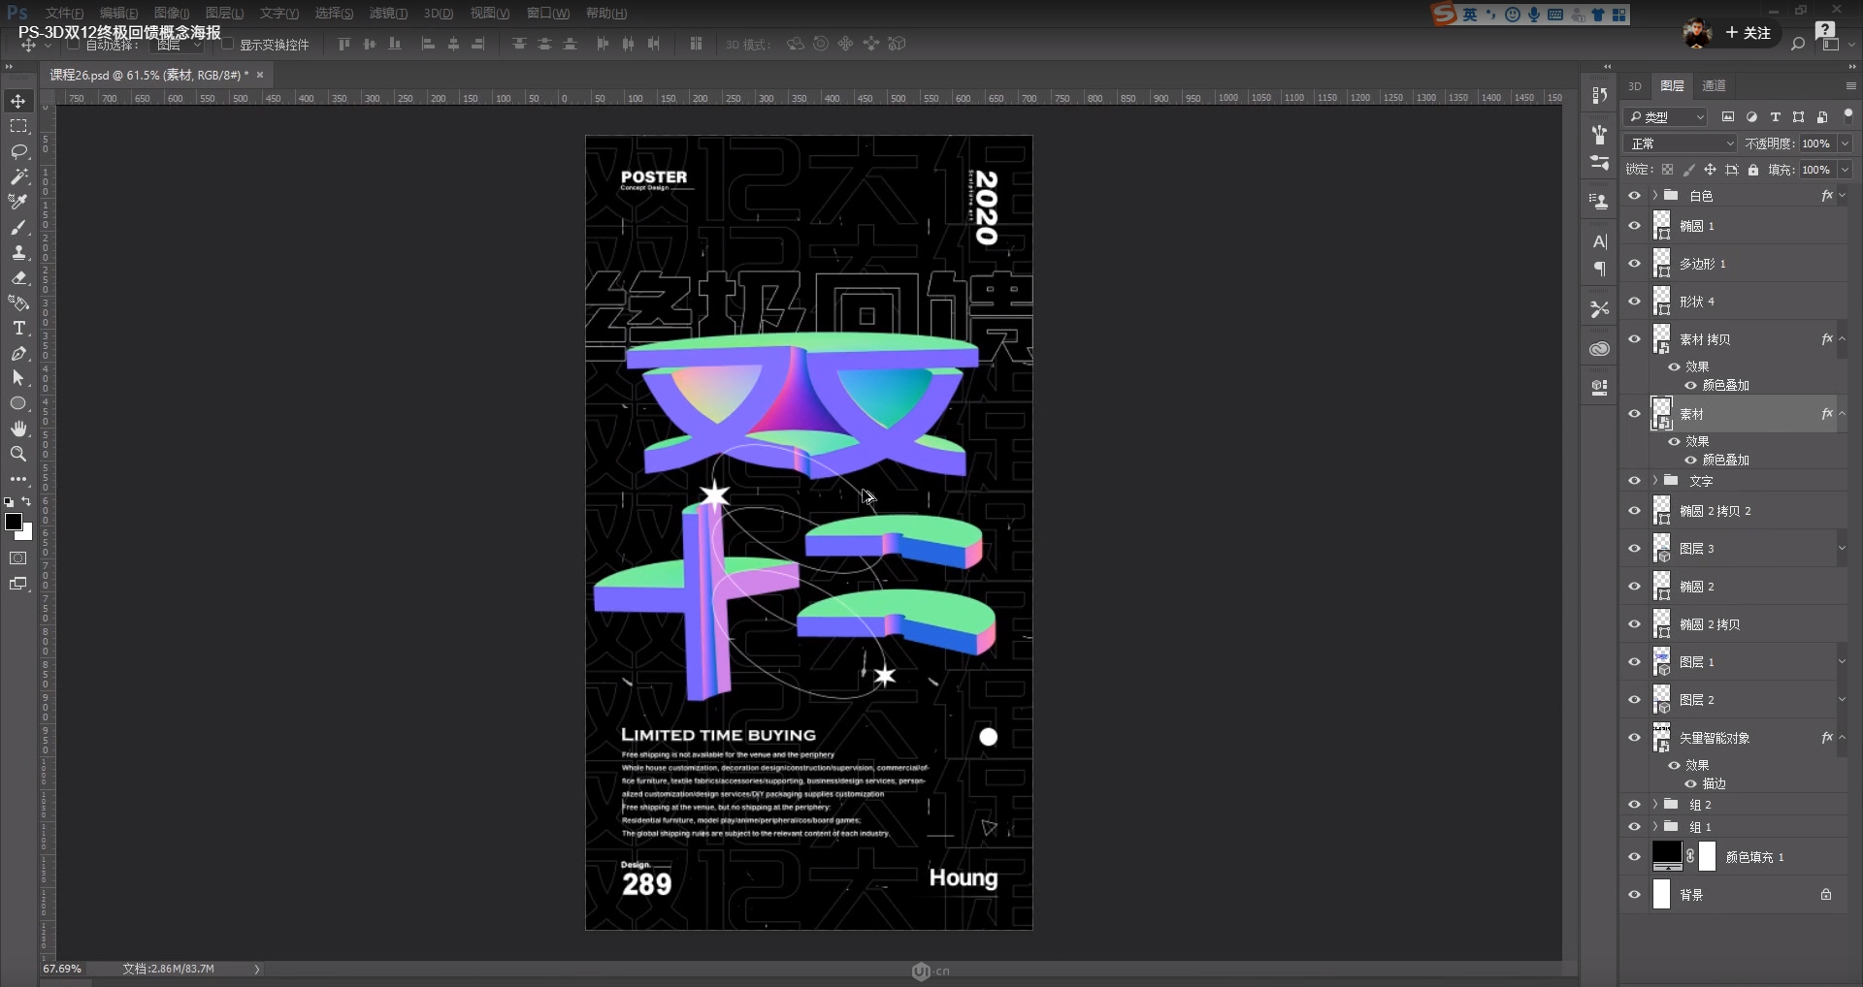
Task: Select the Pen tool
Action: click(18, 353)
